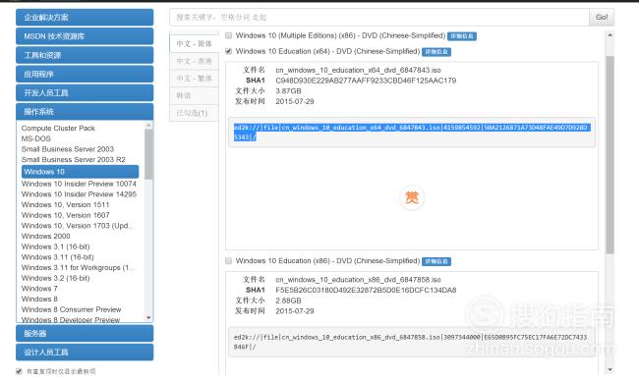Viewport: 639px width, 382px height.
Task: Expand the 开发人员工具 category
Action: point(85,93)
